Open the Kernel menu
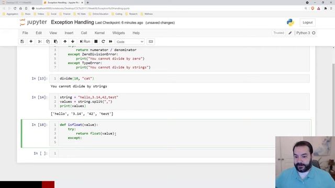Image resolution: width=335 pixels, height=188 pixels. pos(99,33)
